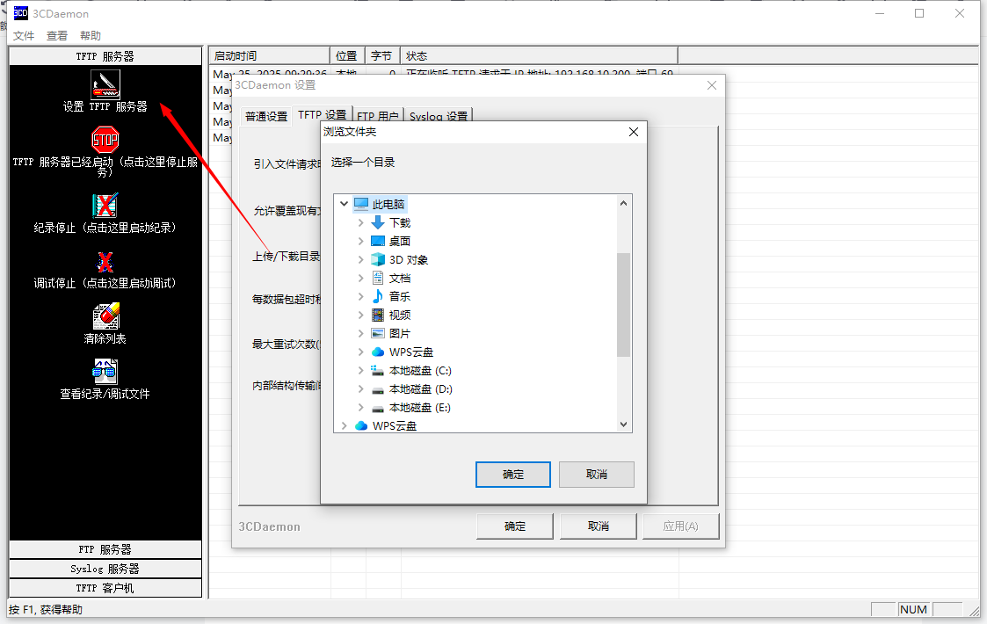The height and width of the screenshot is (624, 987).
Task: Click the top-level WPS云盘 cloud icon
Action: click(361, 425)
